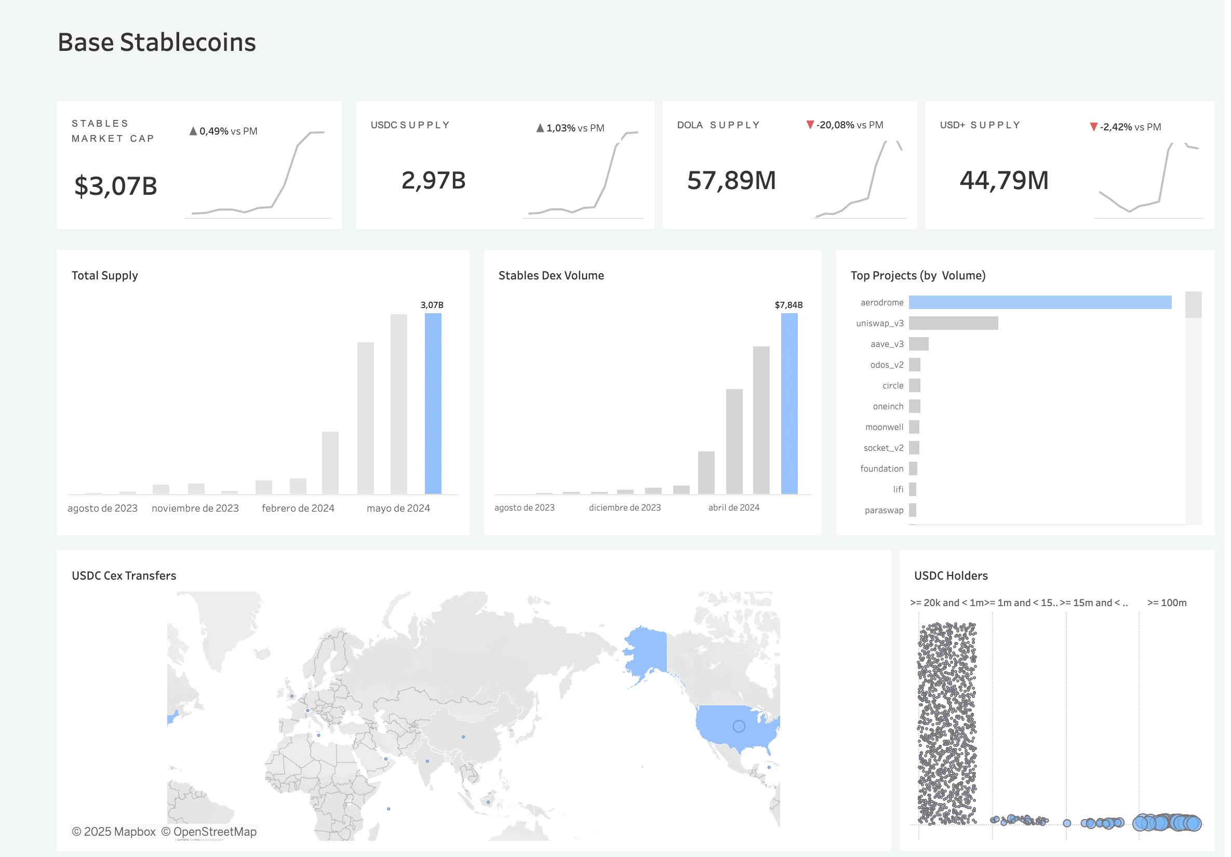Click the Stables Dex Volume chart title
This screenshot has height=857, width=1231.
pyautogui.click(x=551, y=276)
